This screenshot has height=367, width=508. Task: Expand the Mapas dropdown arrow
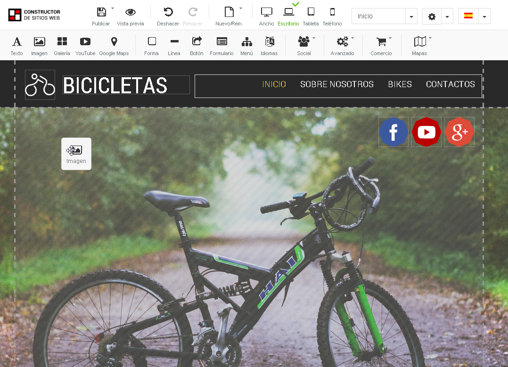430,38
